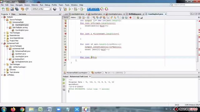The width and height of the screenshot is (200, 112).
Task: Click the error marker on line 25
Action: tap(65, 60)
